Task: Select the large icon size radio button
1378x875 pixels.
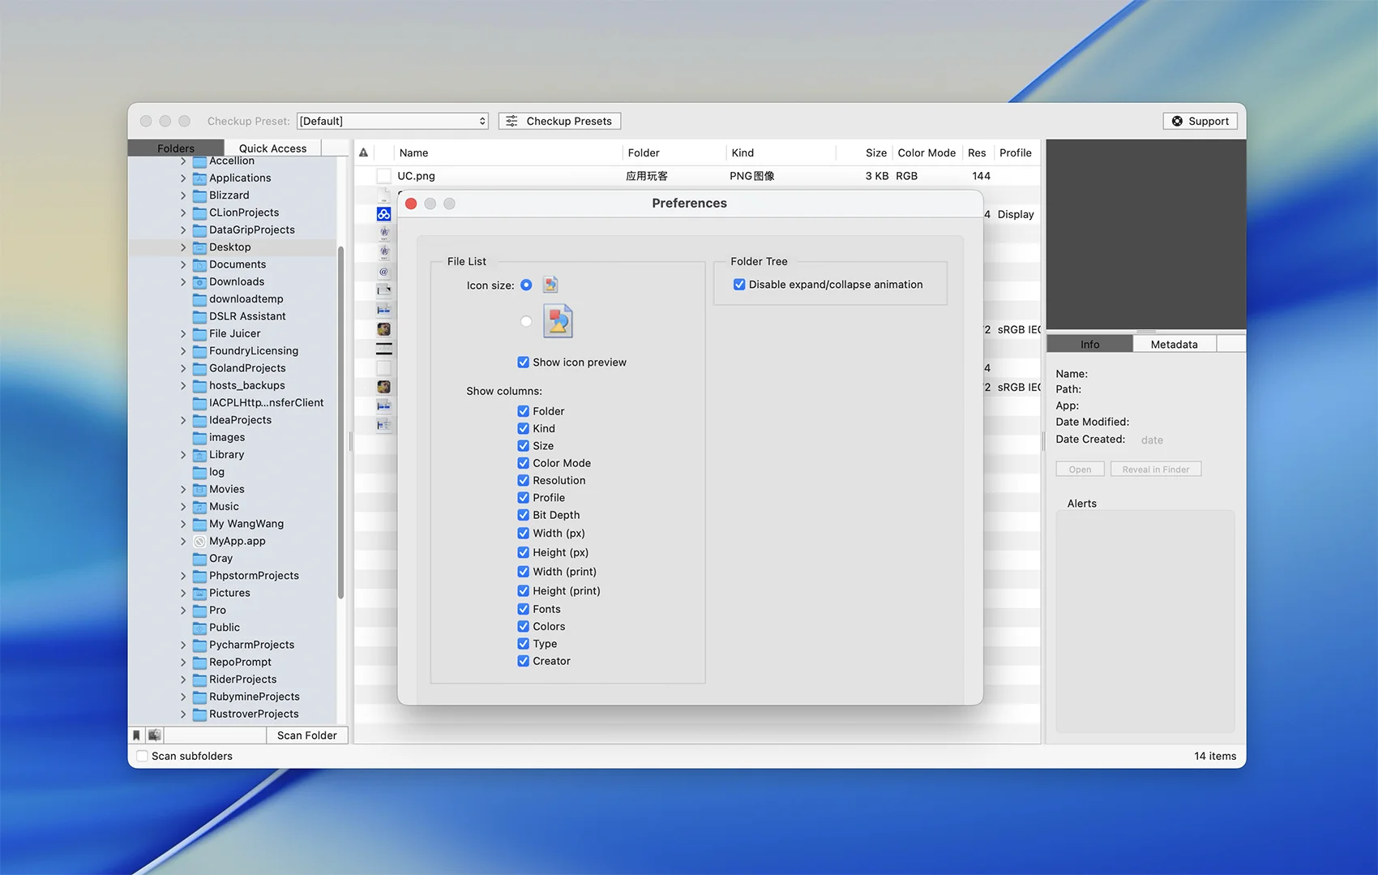Action: pos(526,321)
